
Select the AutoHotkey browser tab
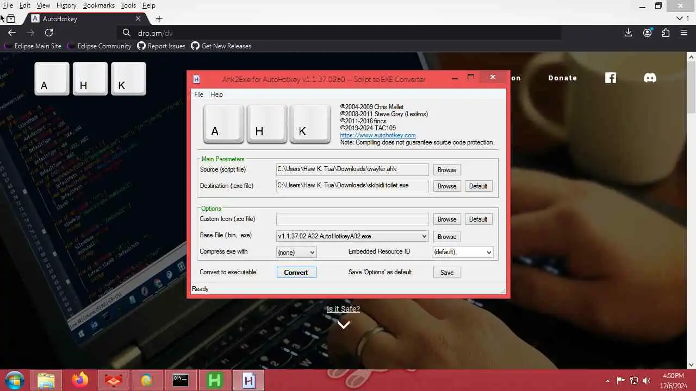pyautogui.click(x=86, y=18)
